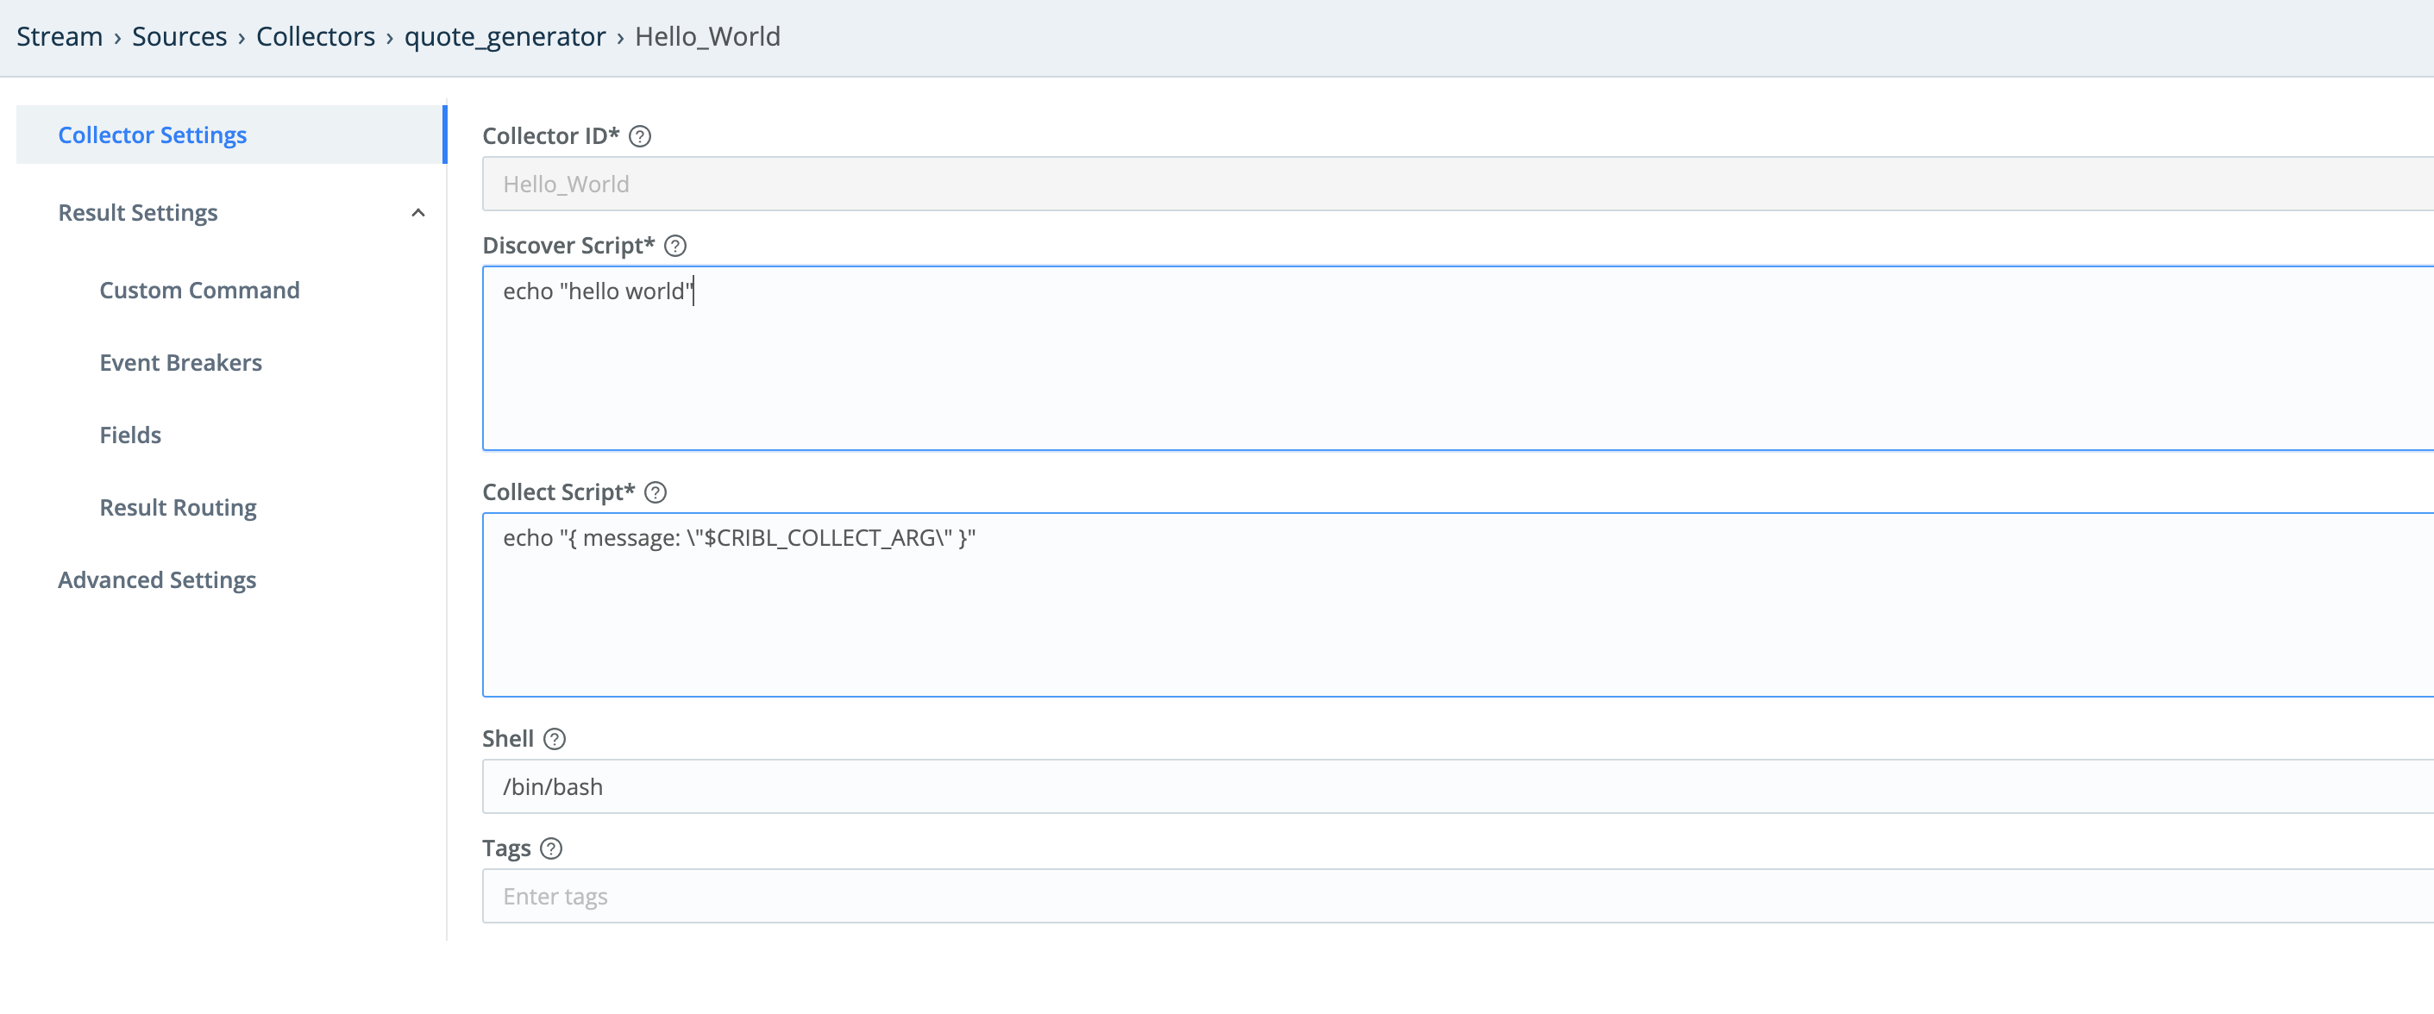Open the Fields settings page
Viewport: 2434px width, 1014px height.
(130, 435)
